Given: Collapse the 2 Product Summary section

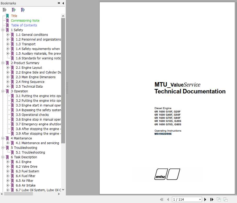Looking at the screenshot, I should [x=3, y=63].
